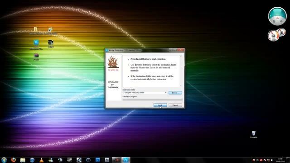Image resolution: width=290 pixels, height=163 pixels.
Task: Click the red recorder taskbar icon
Action: pyautogui.click(x=116, y=160)
